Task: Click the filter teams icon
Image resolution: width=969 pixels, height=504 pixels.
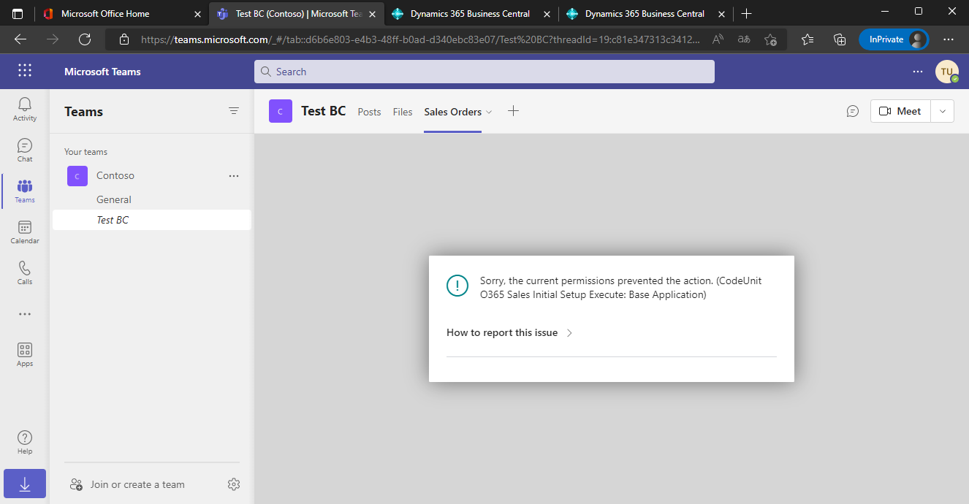Action: coord(234,111)
